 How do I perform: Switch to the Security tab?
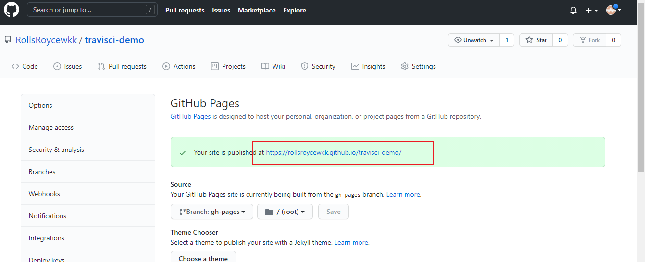click(x=318, y=66)
